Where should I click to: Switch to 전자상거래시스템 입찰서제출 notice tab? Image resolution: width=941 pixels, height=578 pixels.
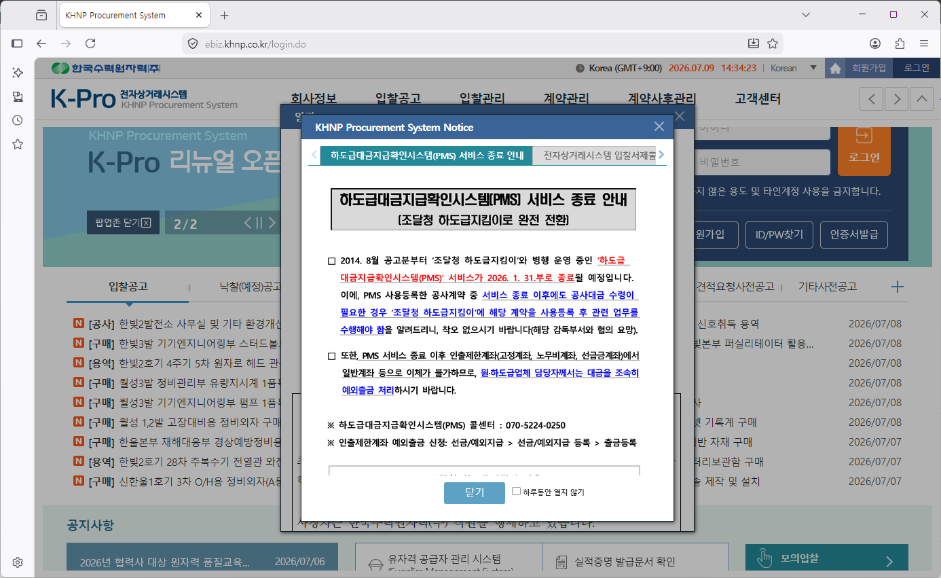point(595,156)
